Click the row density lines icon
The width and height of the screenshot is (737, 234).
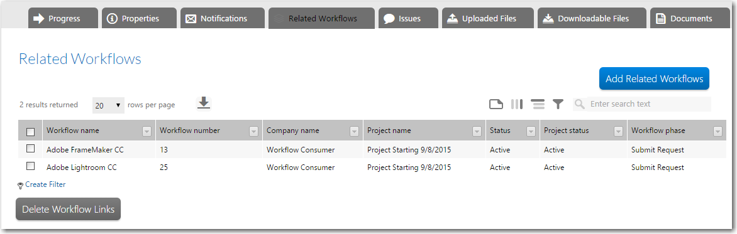(x=538, y=104)
